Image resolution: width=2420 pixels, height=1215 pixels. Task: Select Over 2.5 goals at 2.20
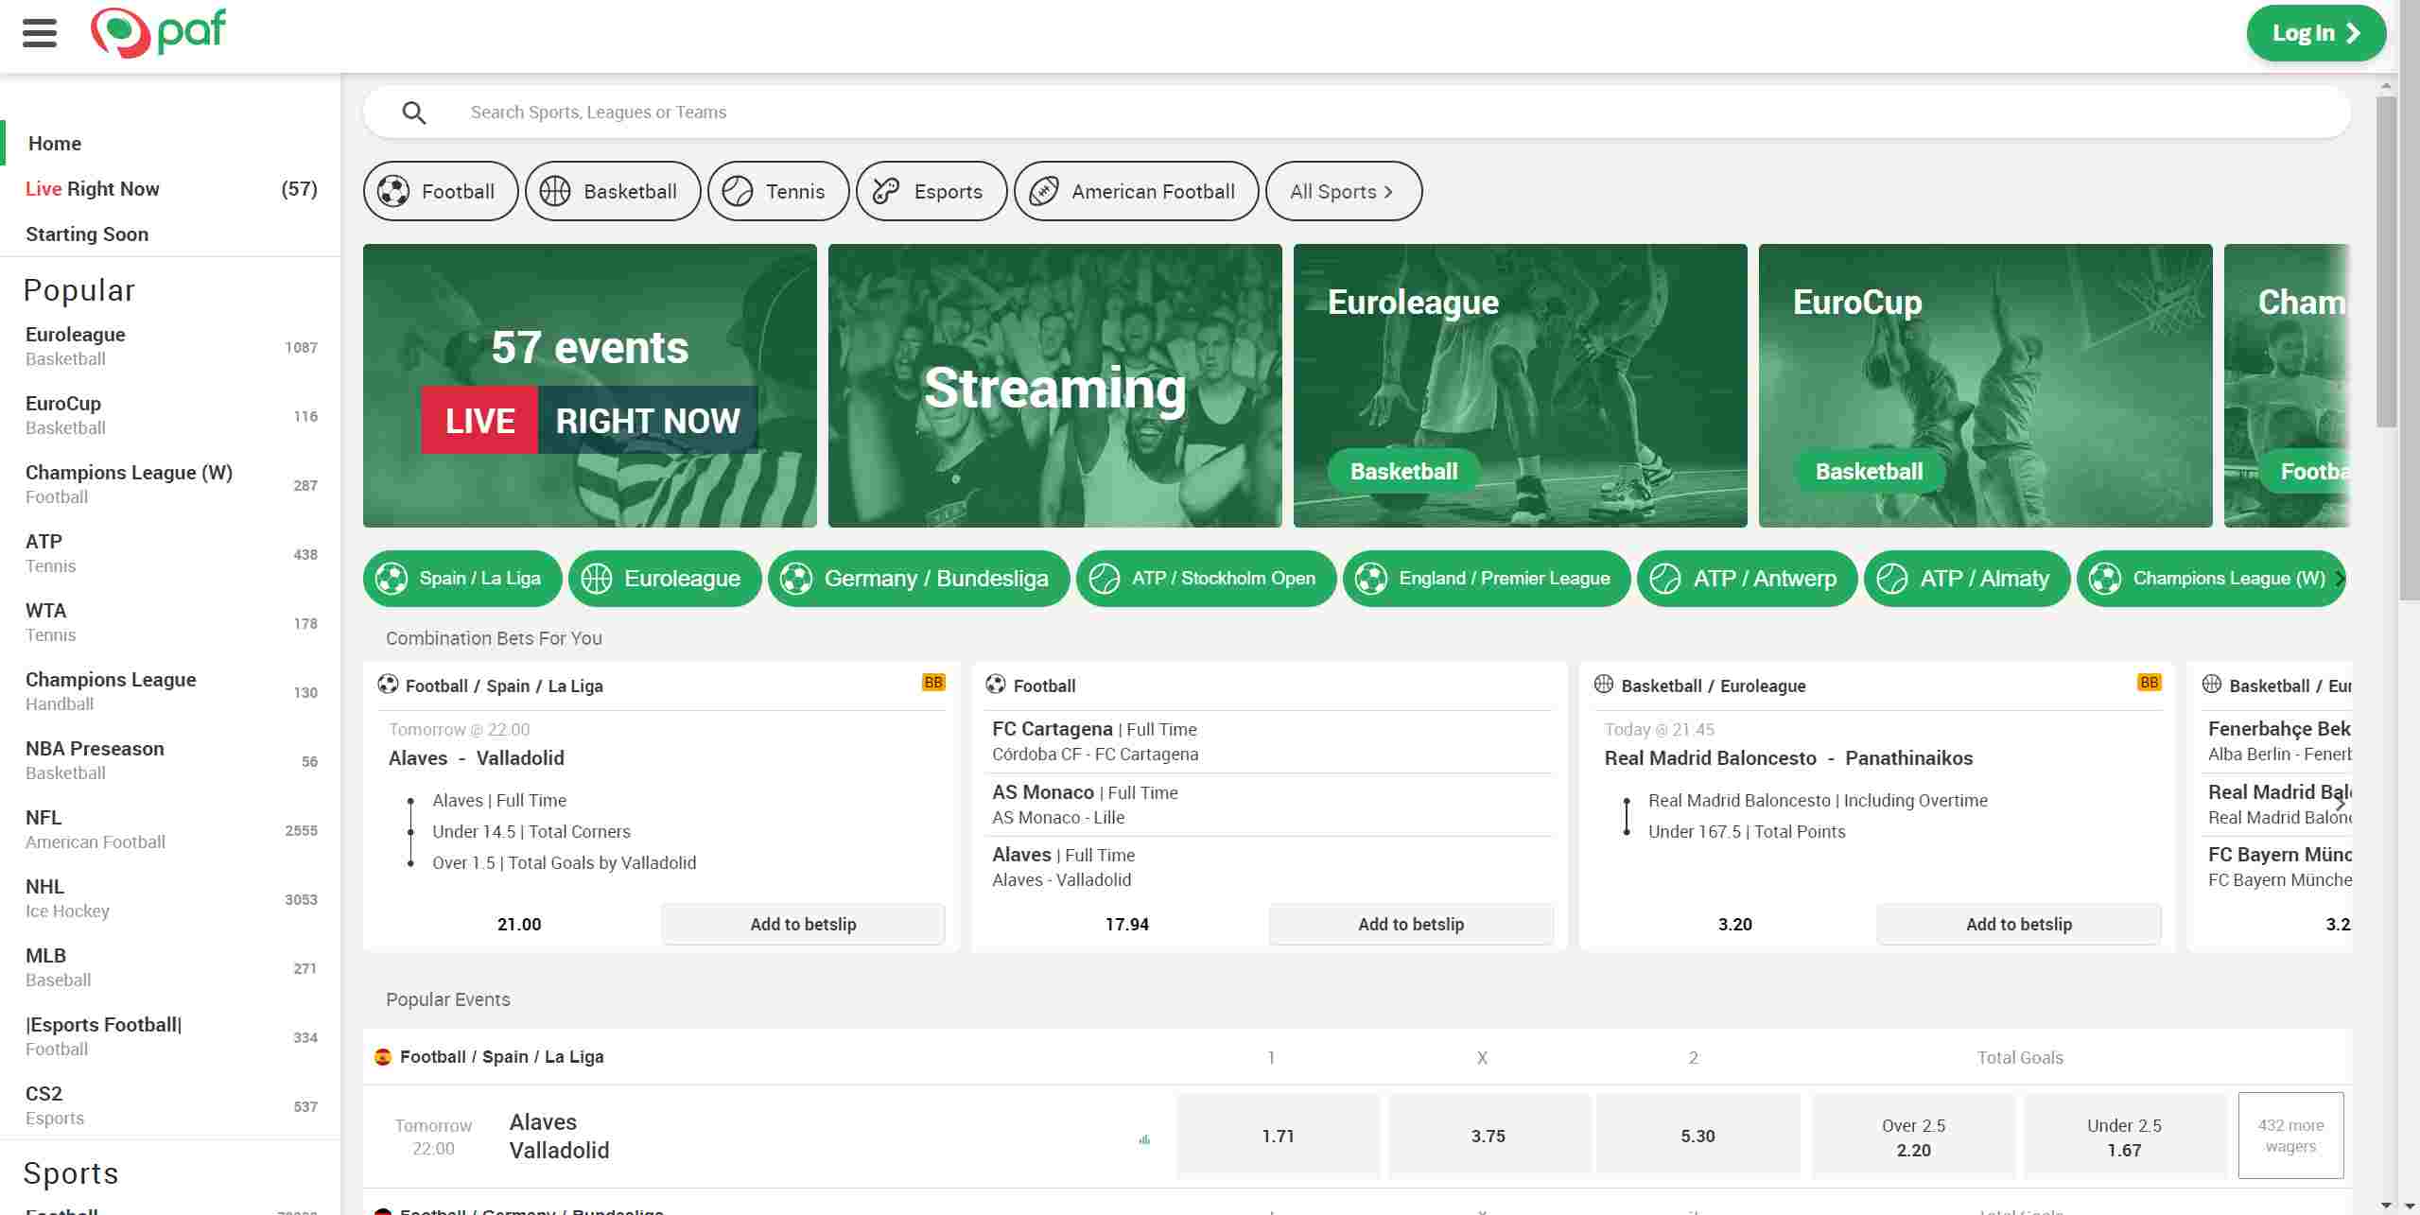point(1913,1136)
